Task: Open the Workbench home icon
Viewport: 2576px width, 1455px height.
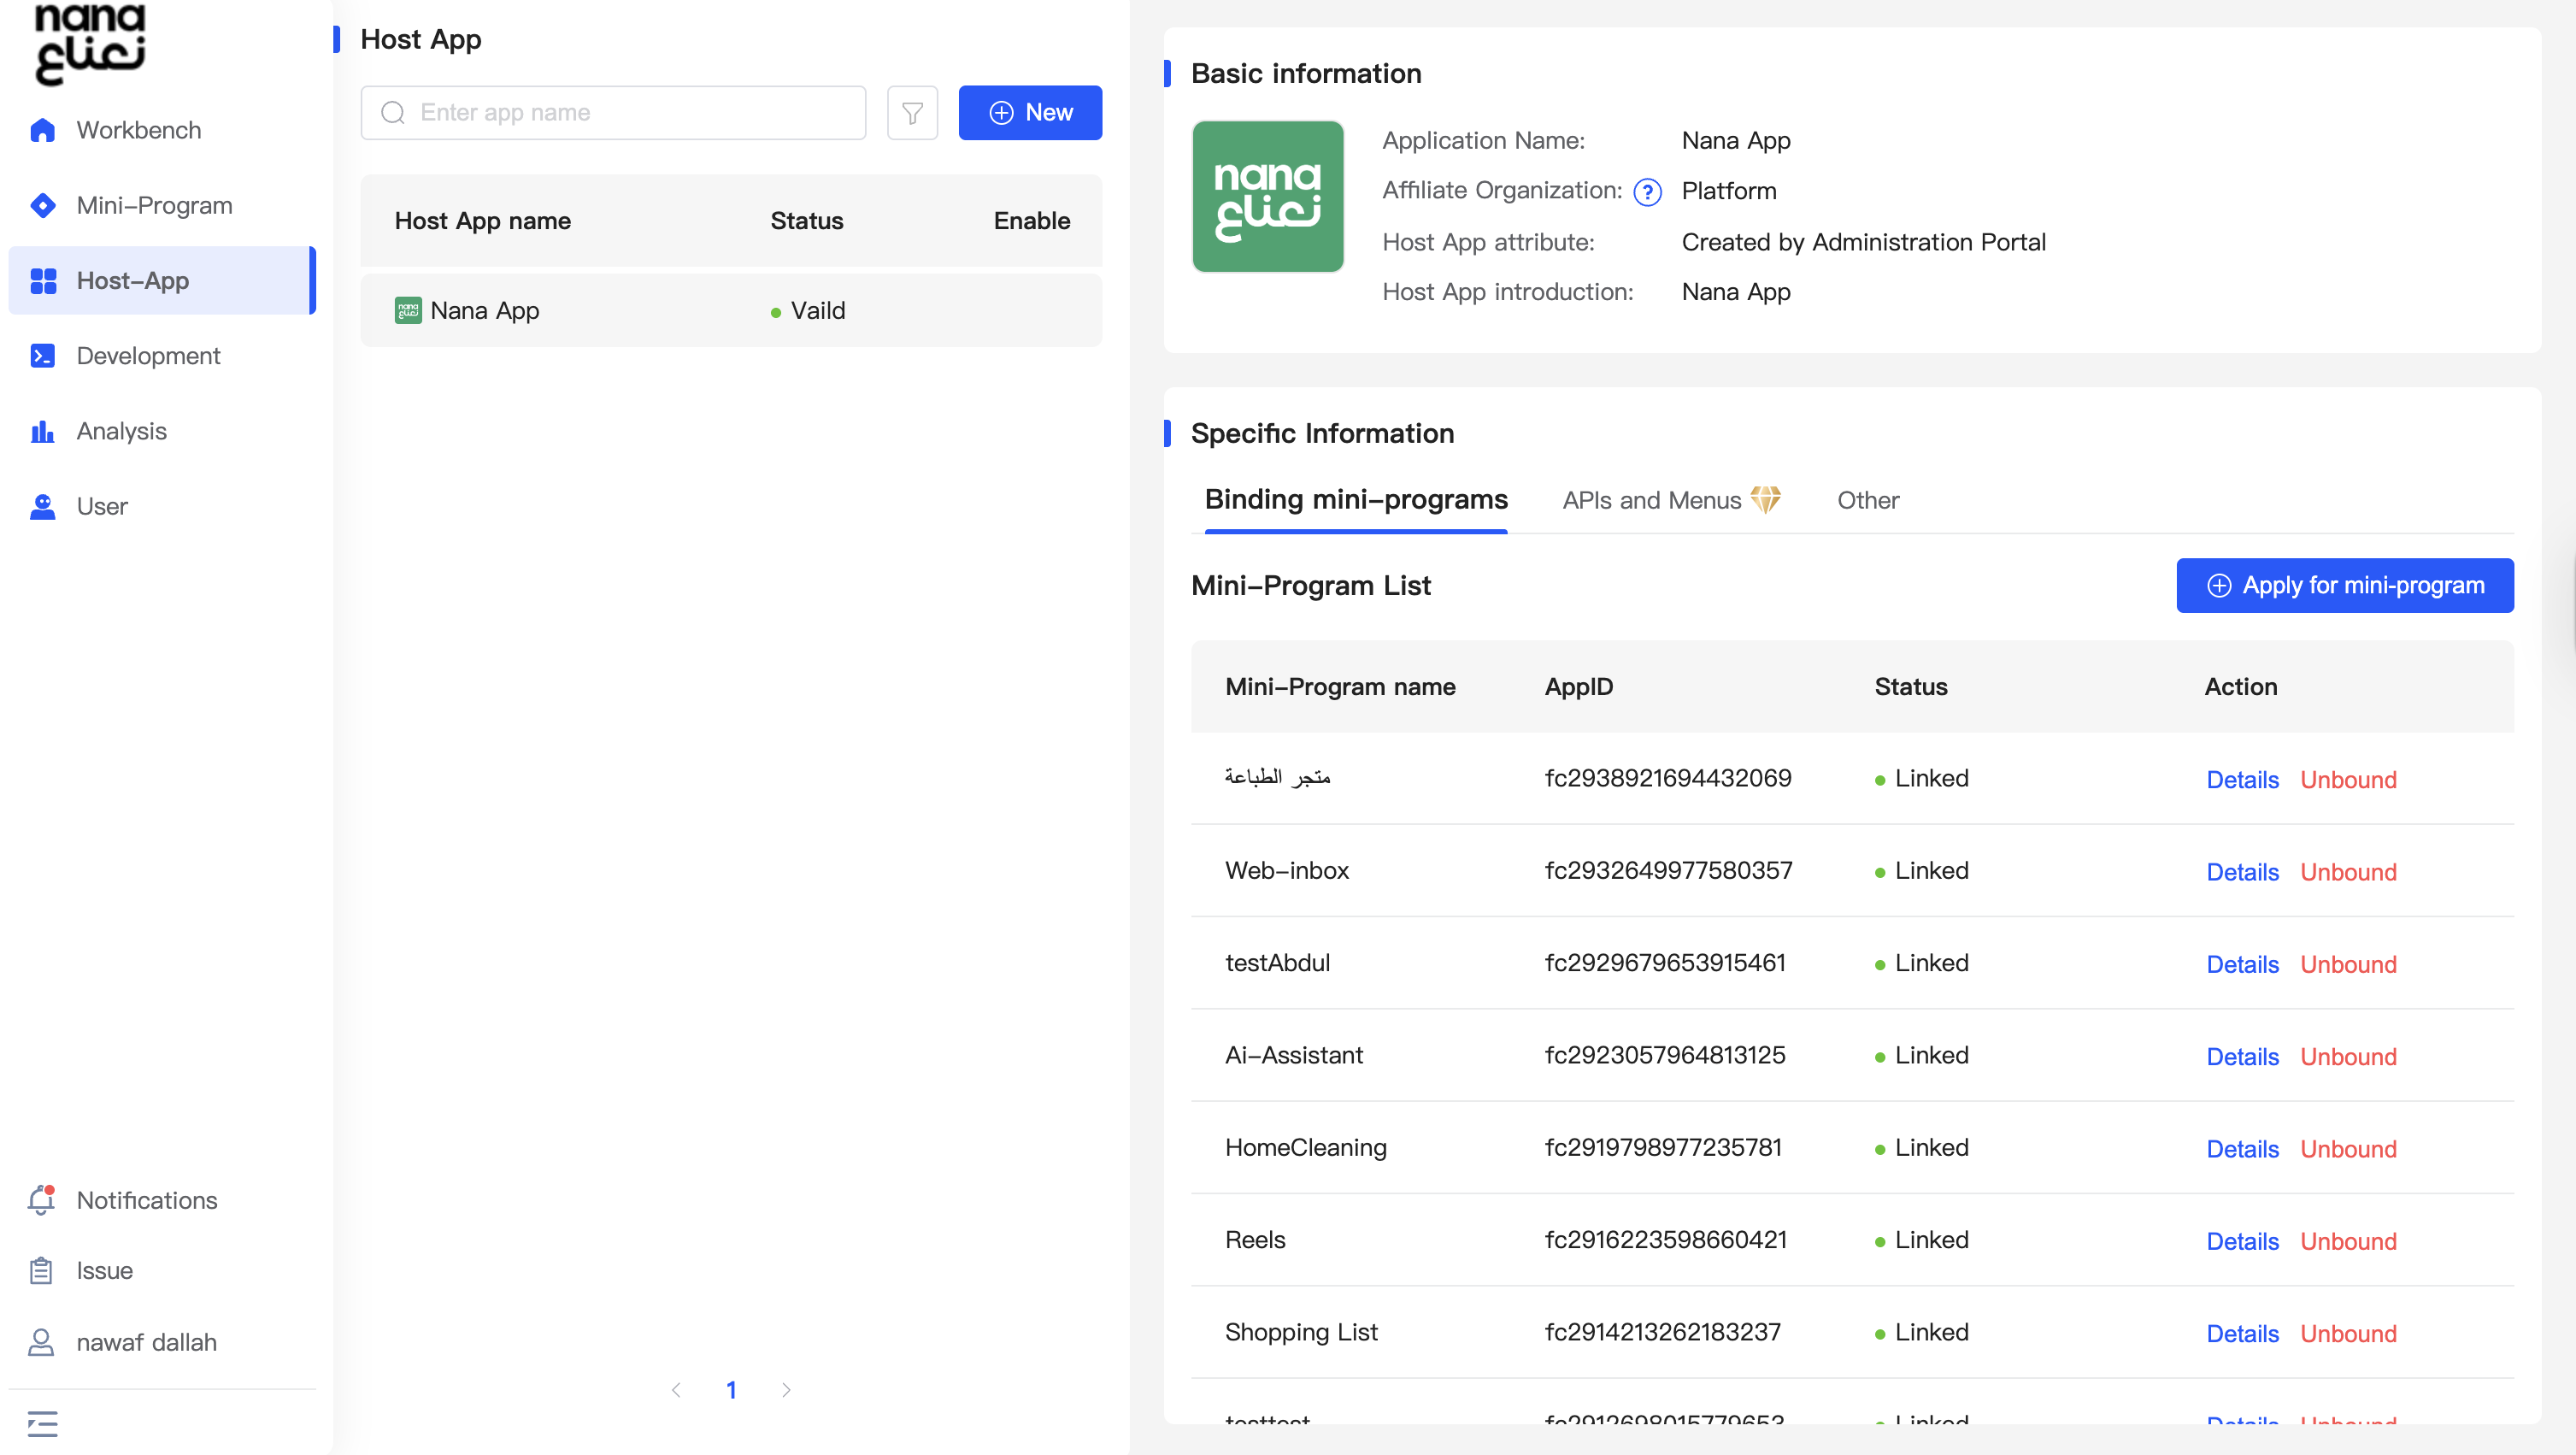Action: point(42,130)
